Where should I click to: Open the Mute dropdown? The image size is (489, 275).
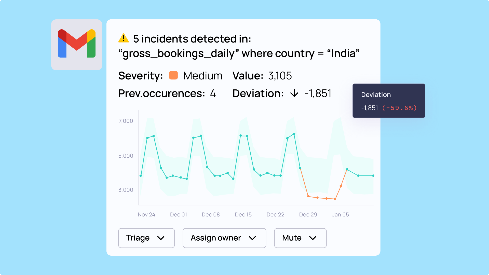tap(300, 238)
